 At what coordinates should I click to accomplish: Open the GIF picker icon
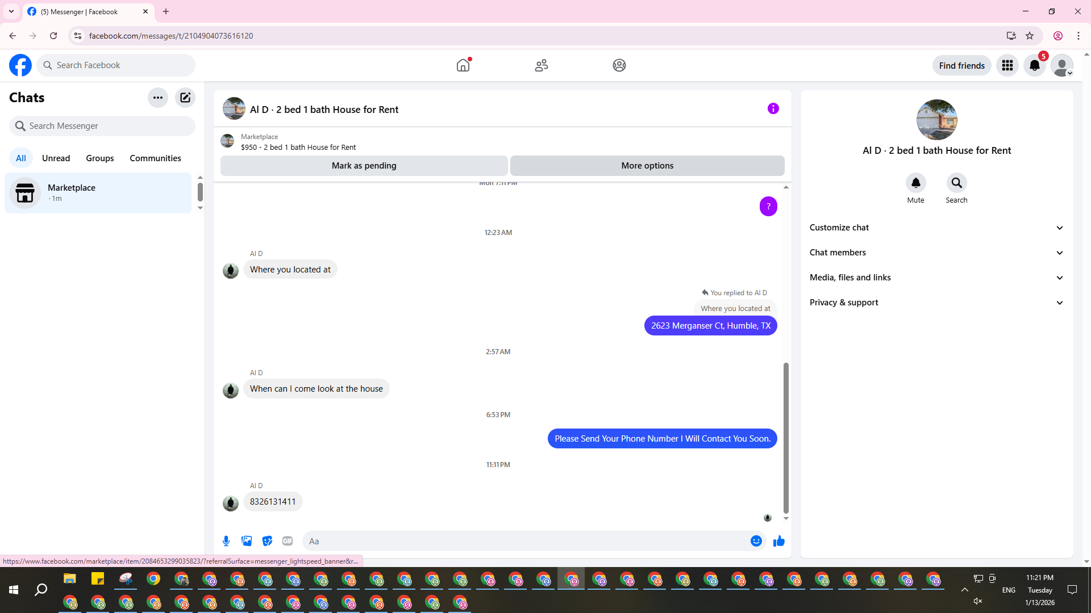tap(288, 541)
